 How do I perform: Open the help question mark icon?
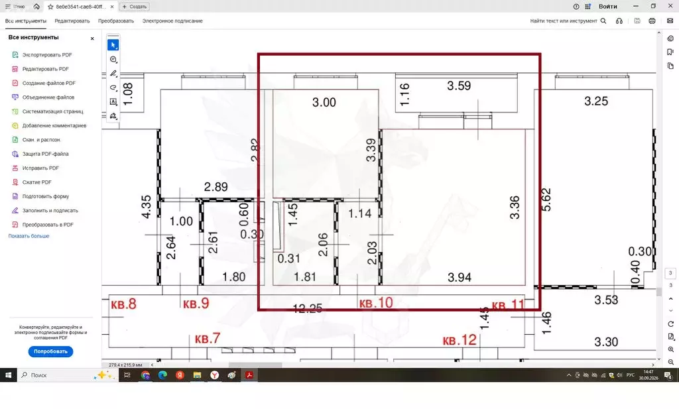(576, 7)
